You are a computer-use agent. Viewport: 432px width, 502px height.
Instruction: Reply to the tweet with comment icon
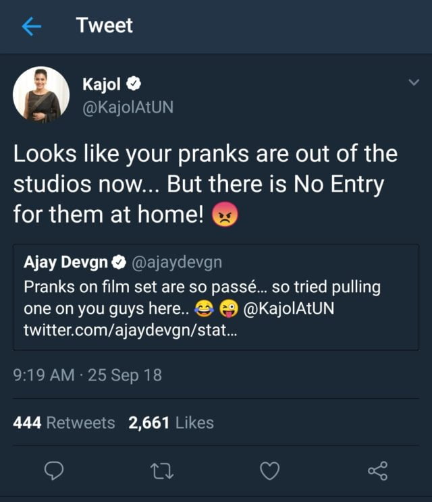(54, 471)
